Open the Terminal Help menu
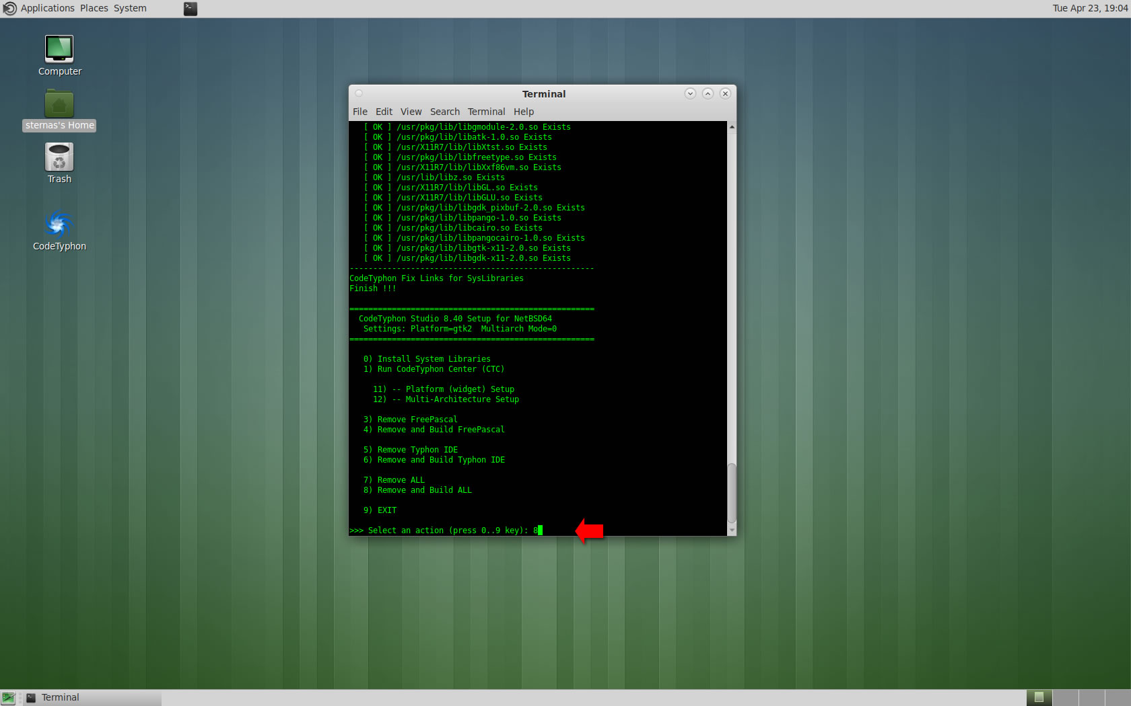This screenshot has width=1131, height=706. pos(524,112)
